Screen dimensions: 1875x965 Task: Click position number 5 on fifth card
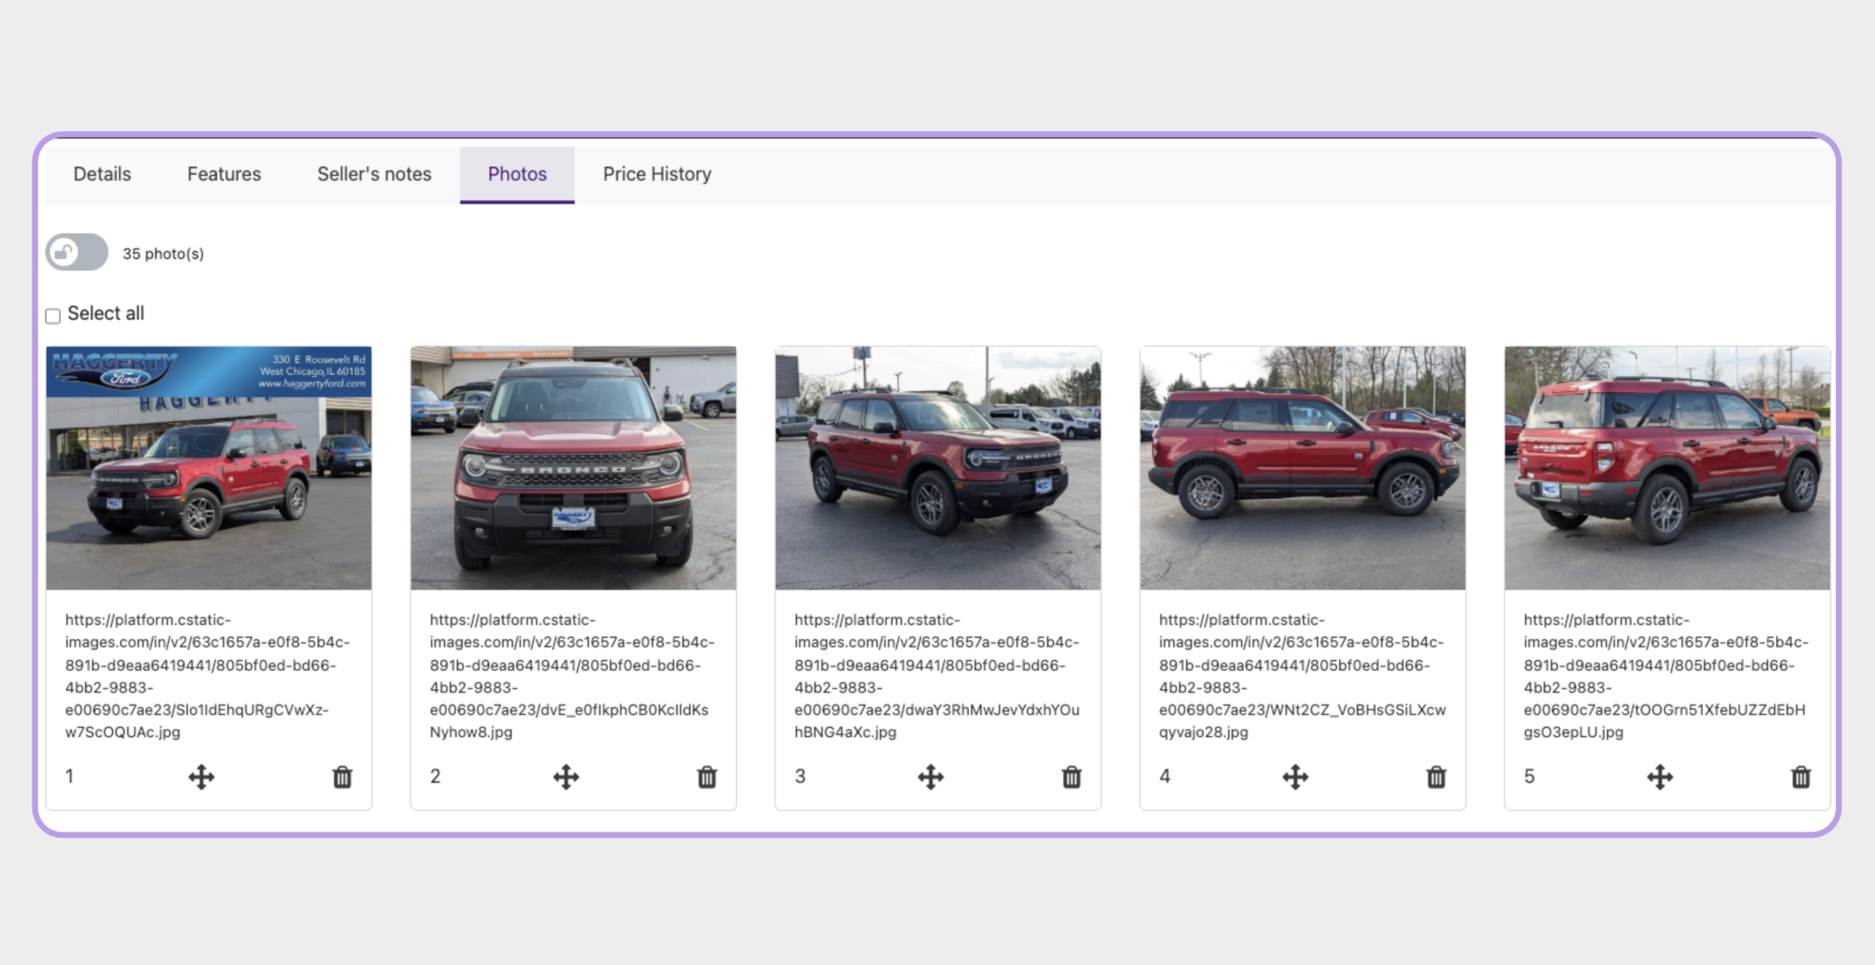(1529, 776)
